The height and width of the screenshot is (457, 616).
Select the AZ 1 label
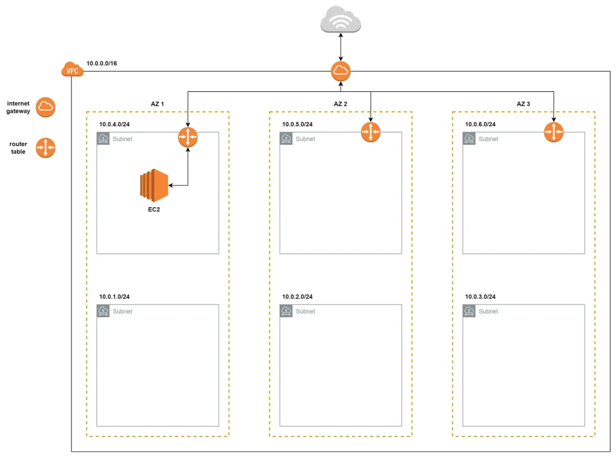(157, 104)
